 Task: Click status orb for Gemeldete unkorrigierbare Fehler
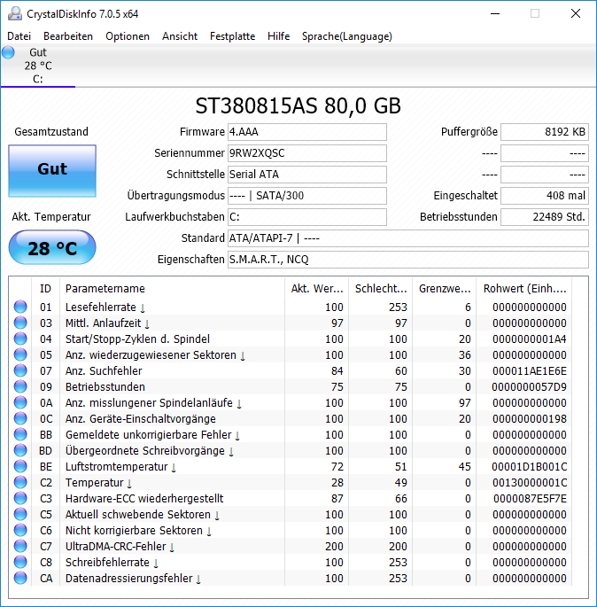[x=20, y=434]
